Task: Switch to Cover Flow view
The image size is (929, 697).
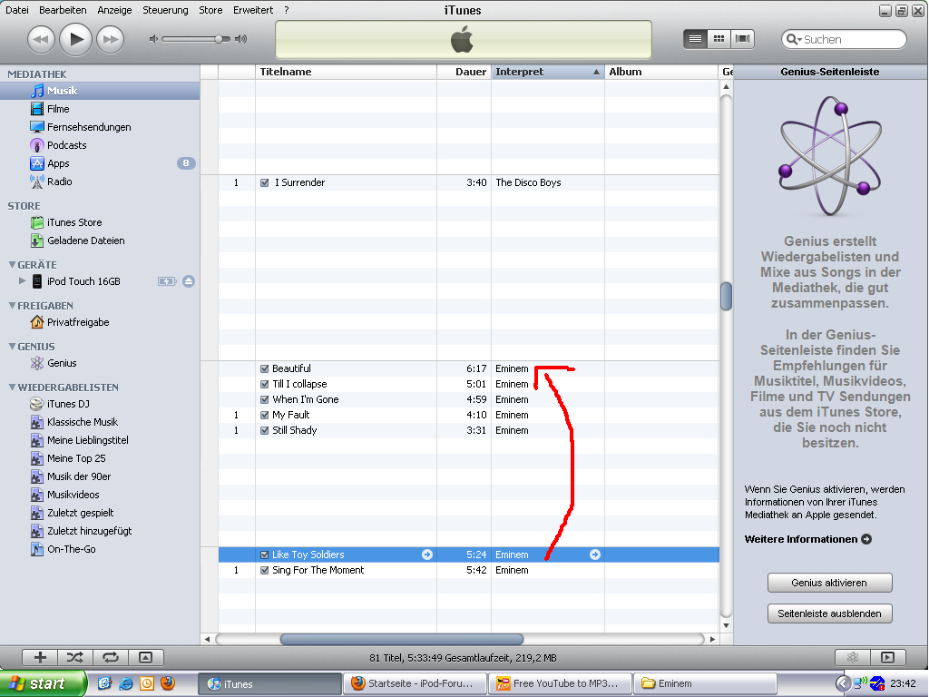Action: pyautogui.click(x=742, y=39)
